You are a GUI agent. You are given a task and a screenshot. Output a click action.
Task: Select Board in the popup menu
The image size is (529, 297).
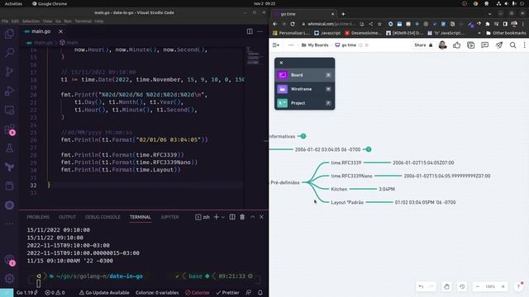(305, 75)
